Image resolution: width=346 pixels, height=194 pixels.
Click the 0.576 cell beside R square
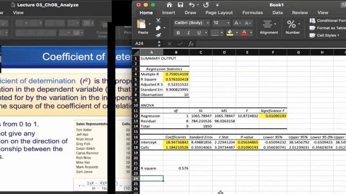(x=176, y=168)
